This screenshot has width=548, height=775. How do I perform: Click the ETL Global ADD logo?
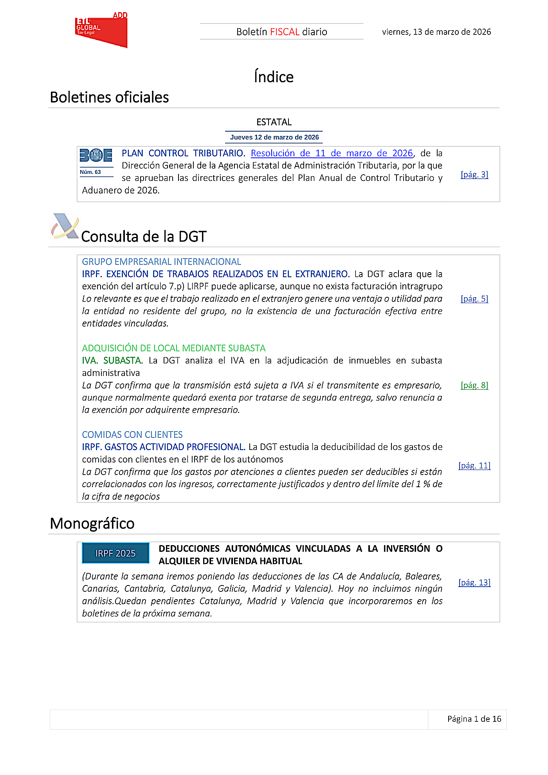coord(101,30)
